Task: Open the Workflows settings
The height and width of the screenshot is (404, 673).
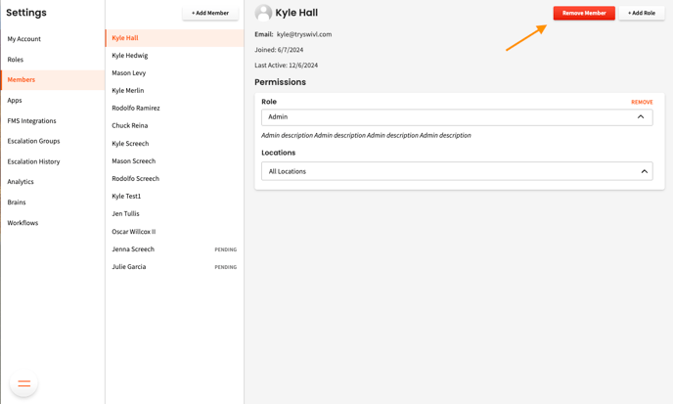Action: click(23, 223)
